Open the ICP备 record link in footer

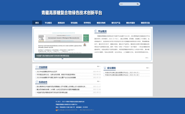87,110
